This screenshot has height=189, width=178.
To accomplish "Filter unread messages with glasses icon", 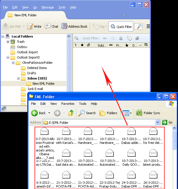I will coord(105,38).
